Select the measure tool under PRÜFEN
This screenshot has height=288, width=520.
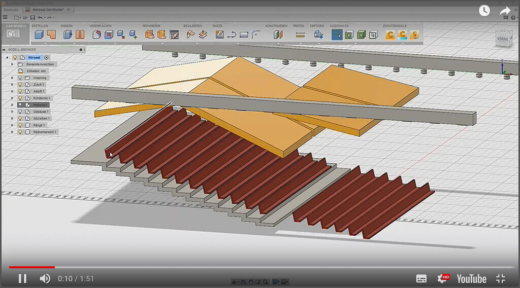(x=300, y=34)
